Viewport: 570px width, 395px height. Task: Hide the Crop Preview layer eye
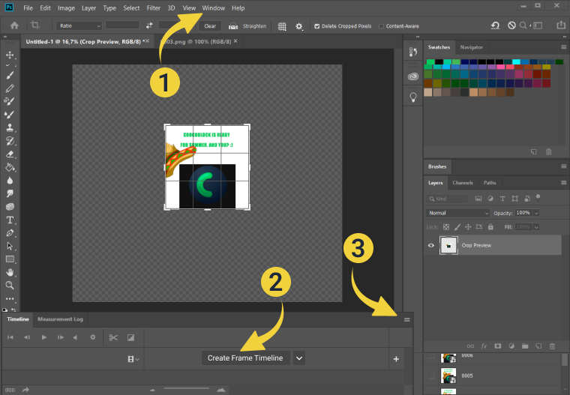click(431, 245)
